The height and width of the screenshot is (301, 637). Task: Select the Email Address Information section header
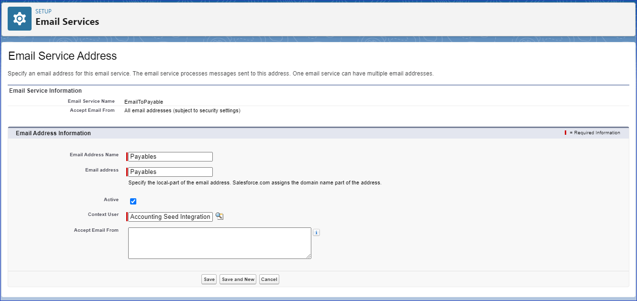(x=53, y=133)
